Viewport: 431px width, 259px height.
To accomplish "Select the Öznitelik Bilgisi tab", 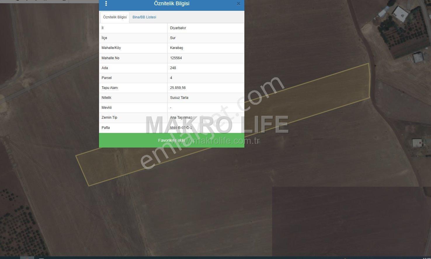I will (115, 17).
